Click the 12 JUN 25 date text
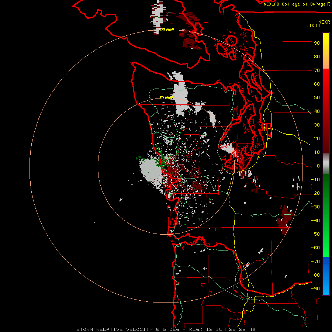 [221, 329]
